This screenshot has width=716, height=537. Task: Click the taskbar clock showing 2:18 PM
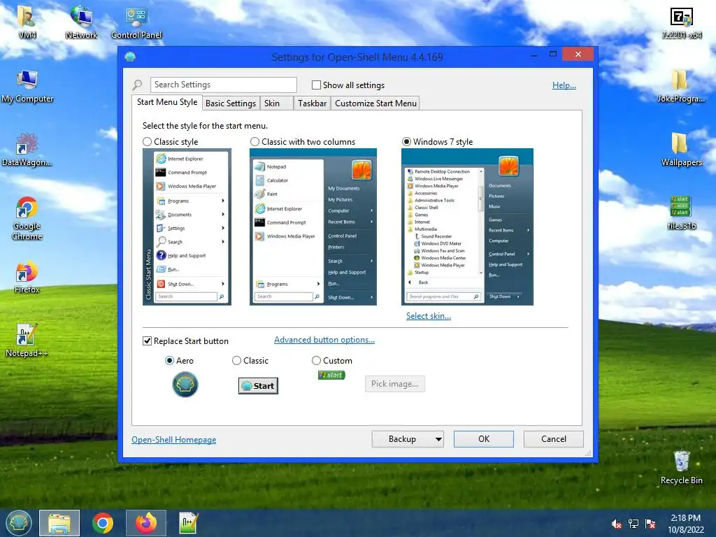686,524
